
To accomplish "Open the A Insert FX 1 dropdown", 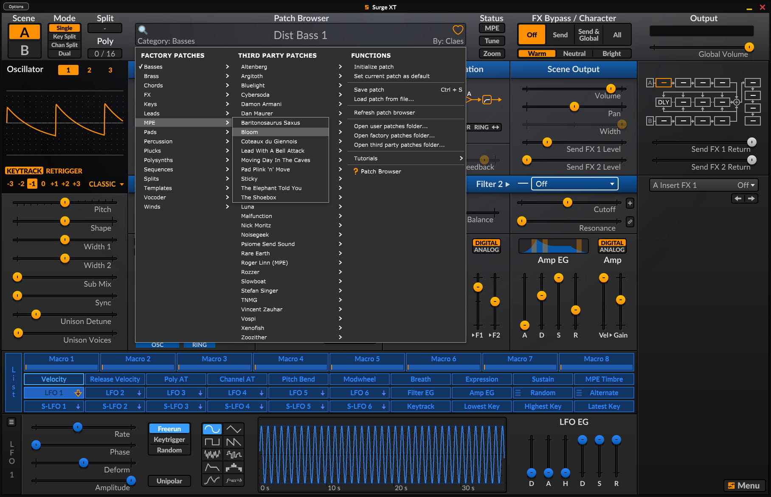I will click(703, 185).
